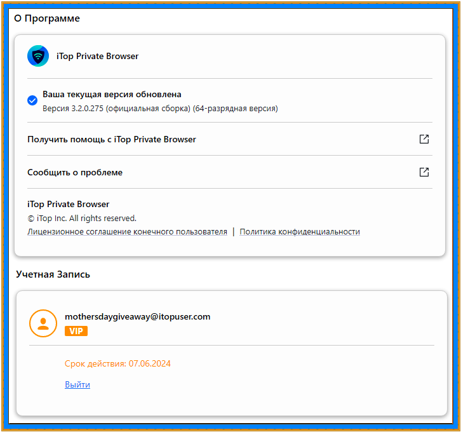Click the blue checkmark update status icon

click(x=32, y=100)
